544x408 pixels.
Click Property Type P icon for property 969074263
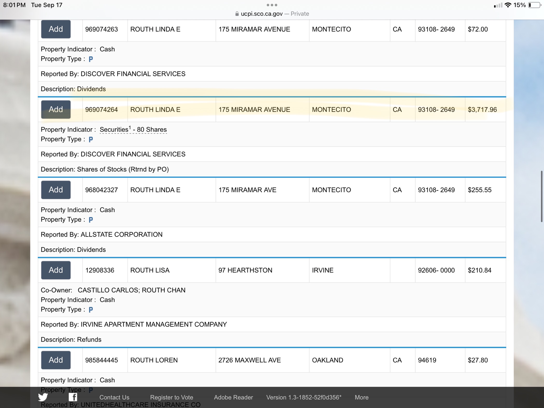(91, 59)
